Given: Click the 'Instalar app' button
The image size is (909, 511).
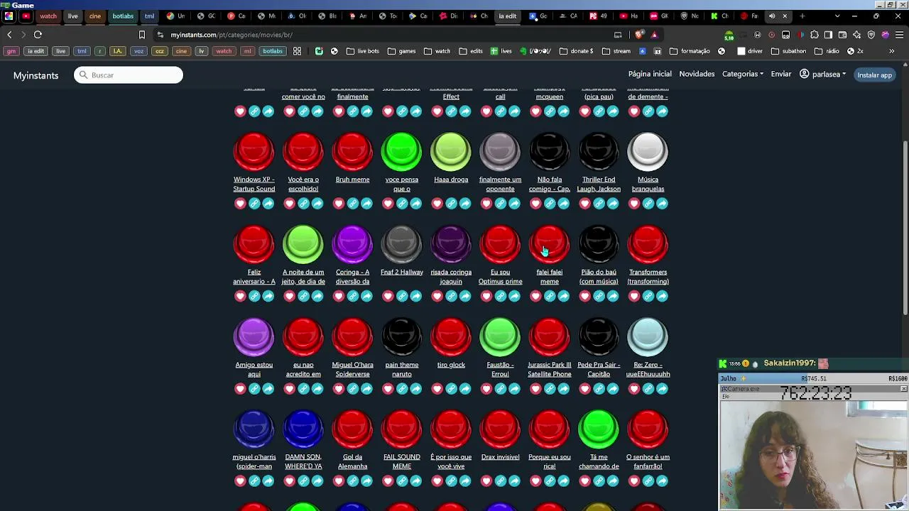Looking at the screenshot, I should pos(874,75).
